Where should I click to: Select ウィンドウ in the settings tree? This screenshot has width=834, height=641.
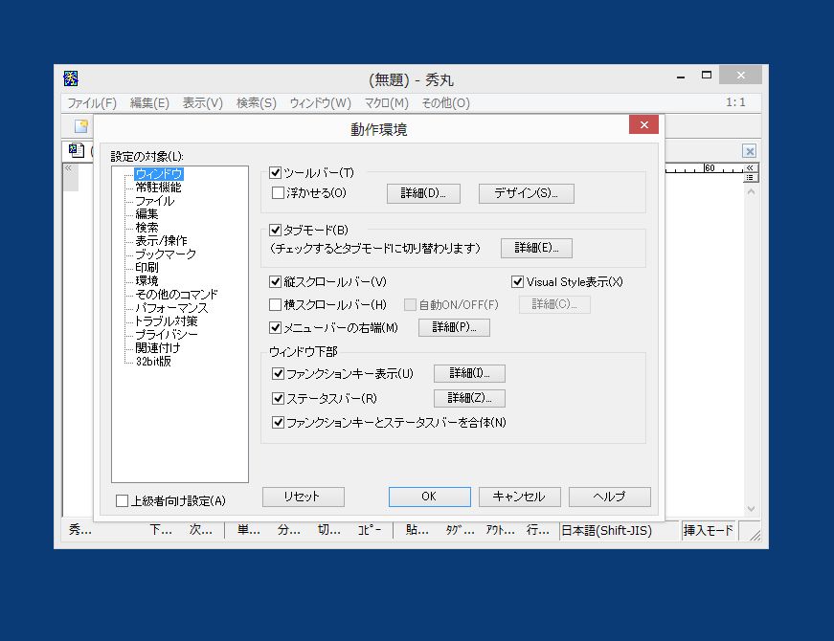point(159,174)
